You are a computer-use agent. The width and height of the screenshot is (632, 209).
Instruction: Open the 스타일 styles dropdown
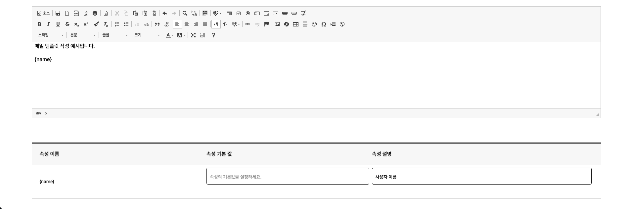[51, 35]
